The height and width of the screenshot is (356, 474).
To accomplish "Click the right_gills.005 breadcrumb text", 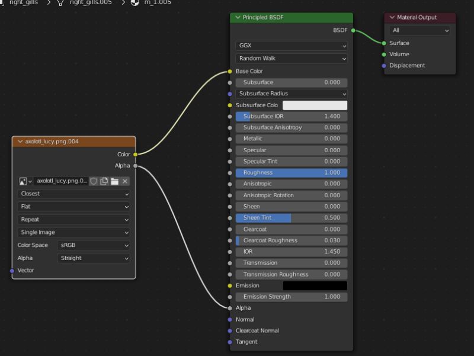I will pos(91,2).
